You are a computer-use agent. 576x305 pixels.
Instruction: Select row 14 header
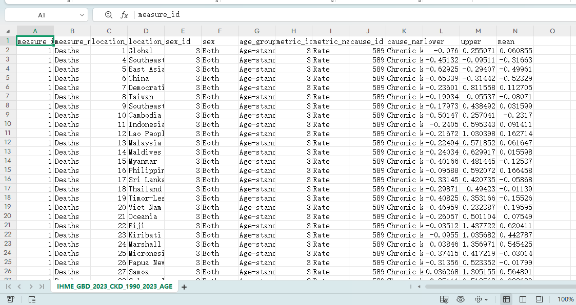tap(8, 161)
